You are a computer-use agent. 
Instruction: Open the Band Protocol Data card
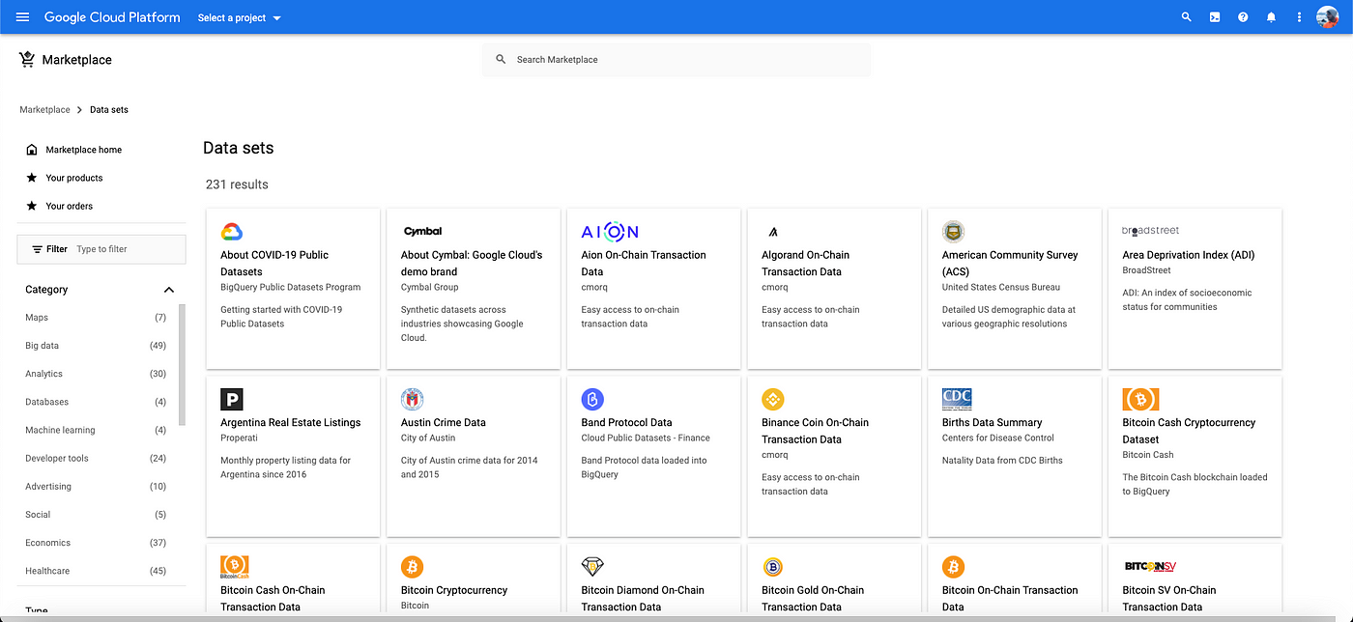[653, 456]
